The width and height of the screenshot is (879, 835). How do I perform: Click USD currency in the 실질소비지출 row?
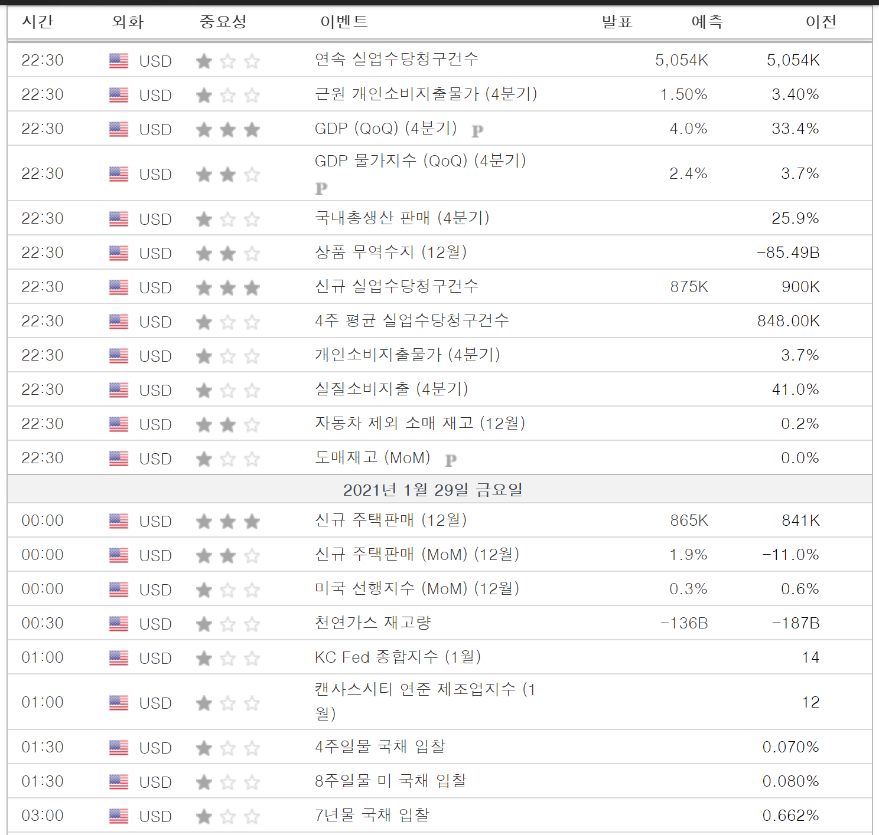(155, 391)
